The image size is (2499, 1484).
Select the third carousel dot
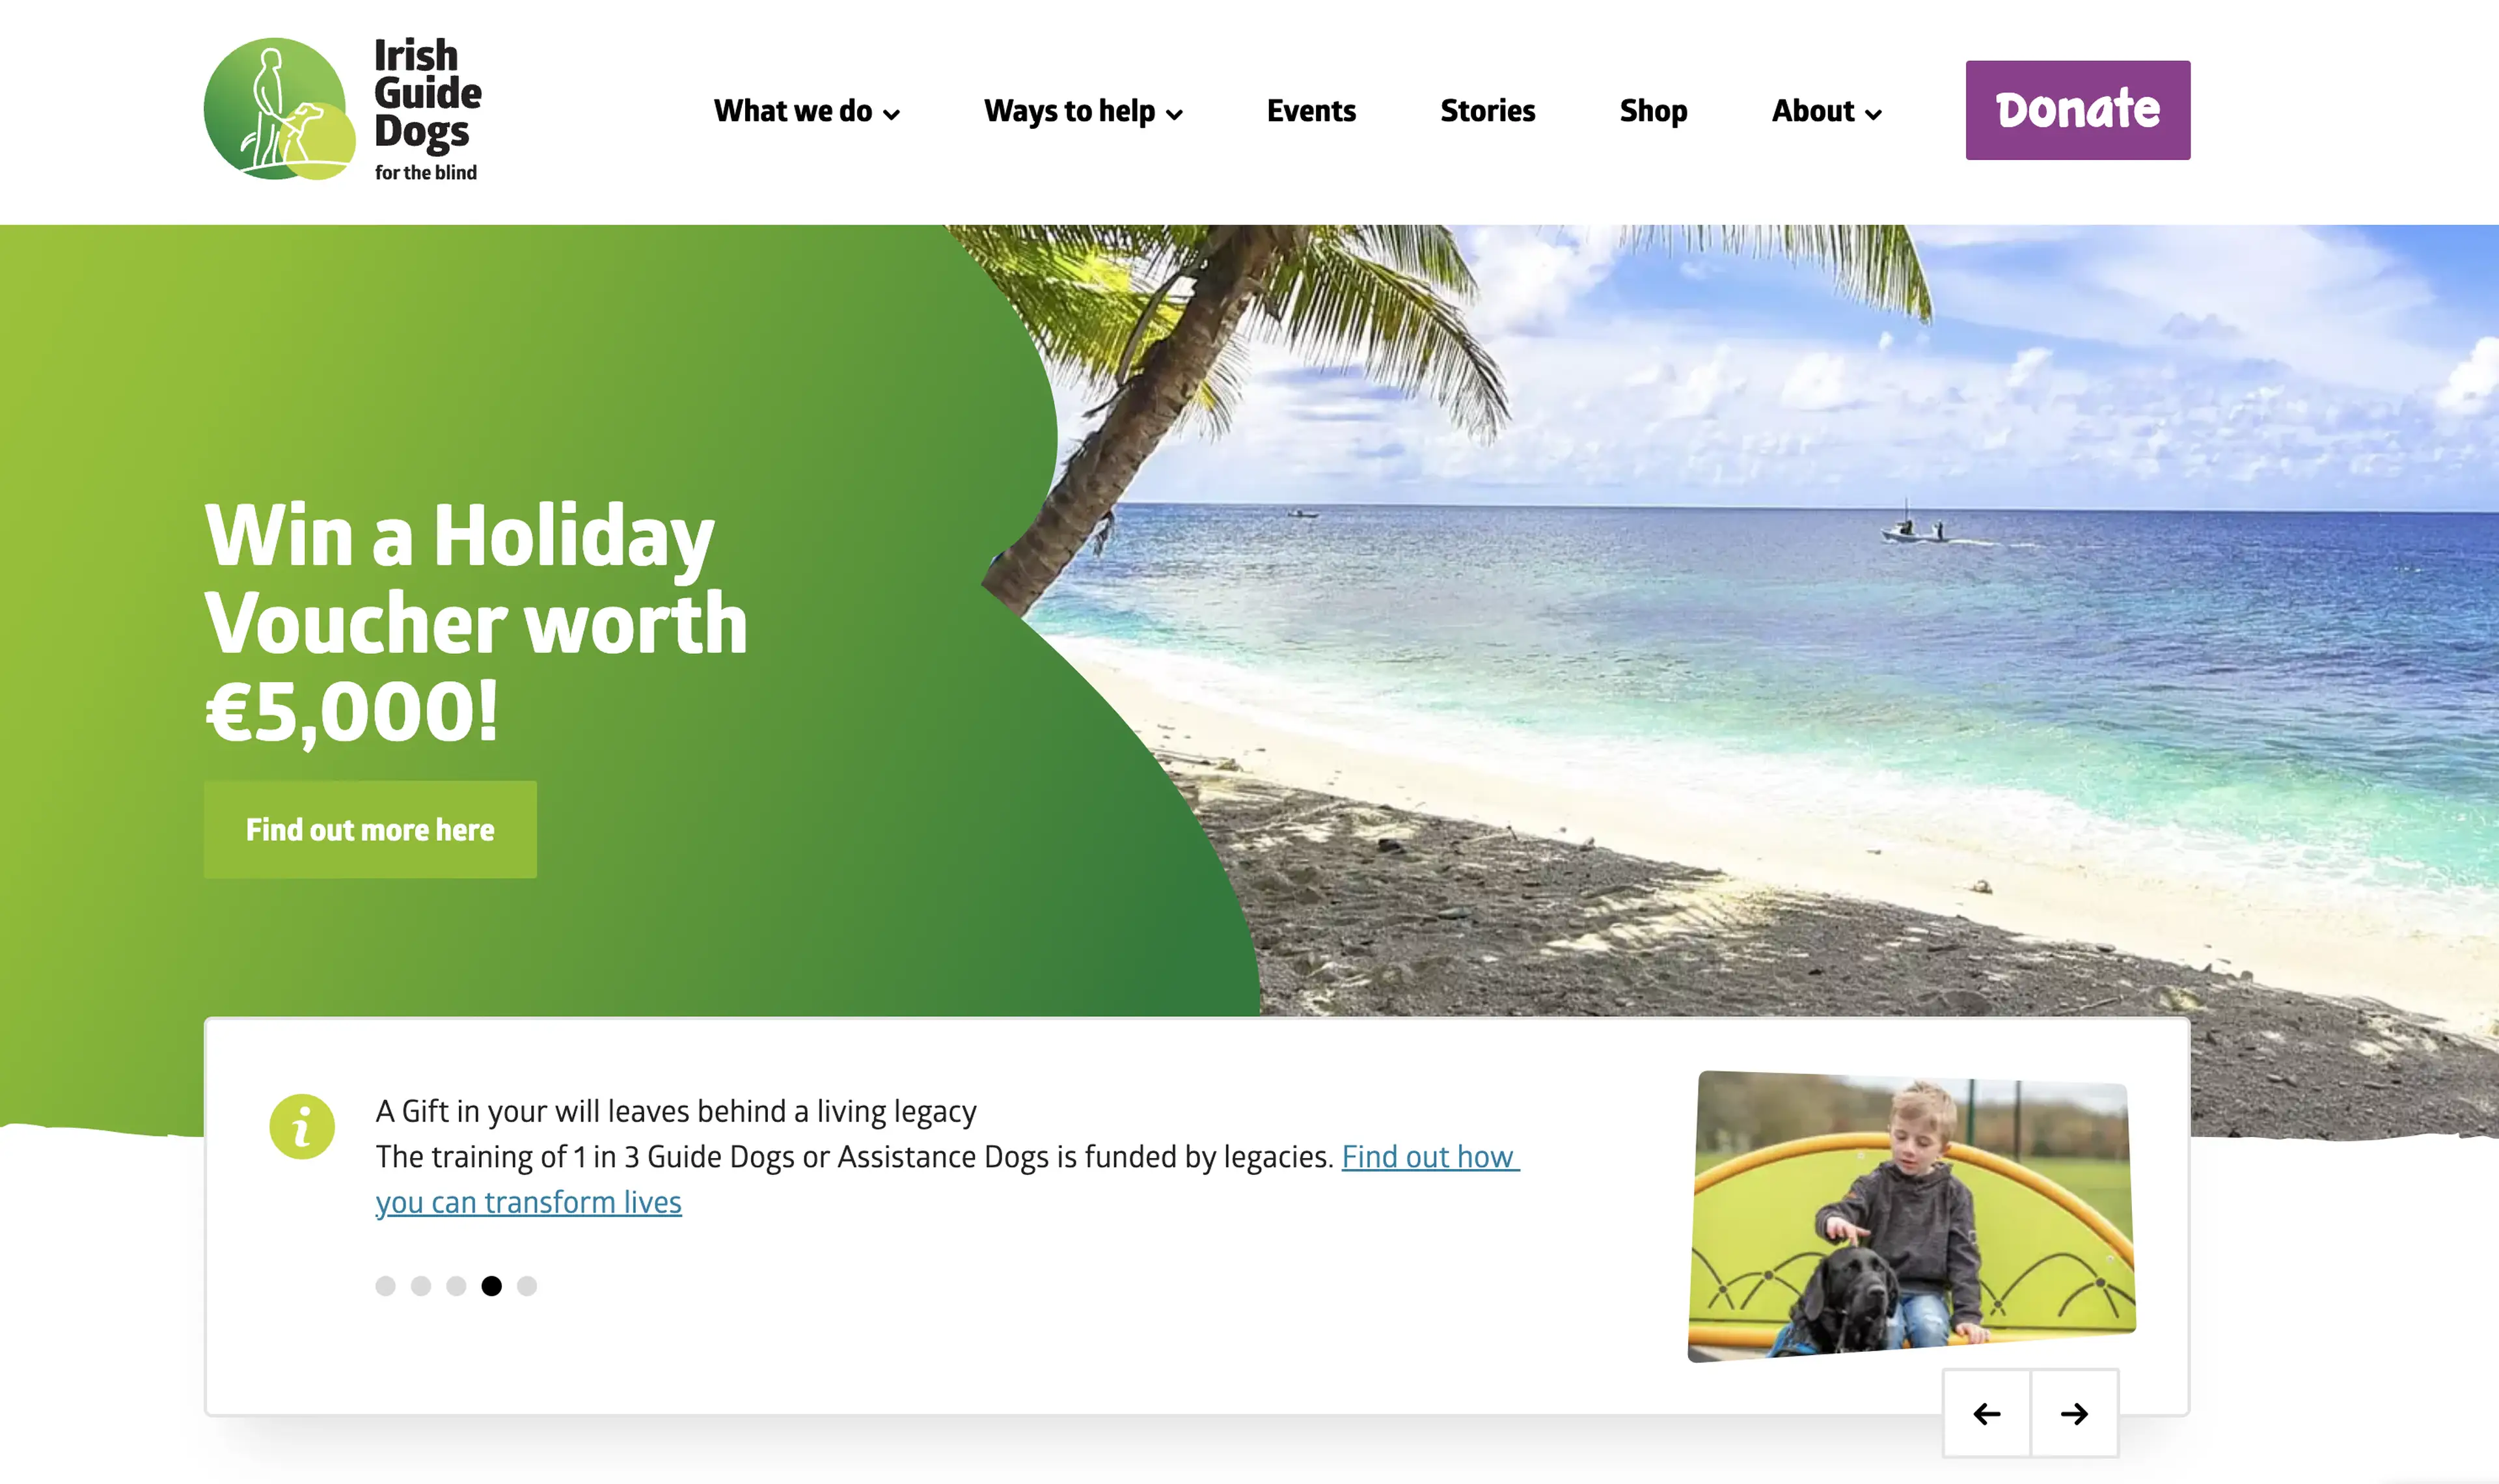457,1286
